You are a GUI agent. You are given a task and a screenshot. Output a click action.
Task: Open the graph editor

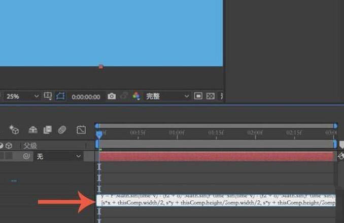pyautogui.click(x=81, y=129)
